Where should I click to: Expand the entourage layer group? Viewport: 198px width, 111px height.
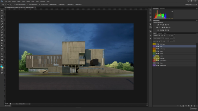coord(157,49)
